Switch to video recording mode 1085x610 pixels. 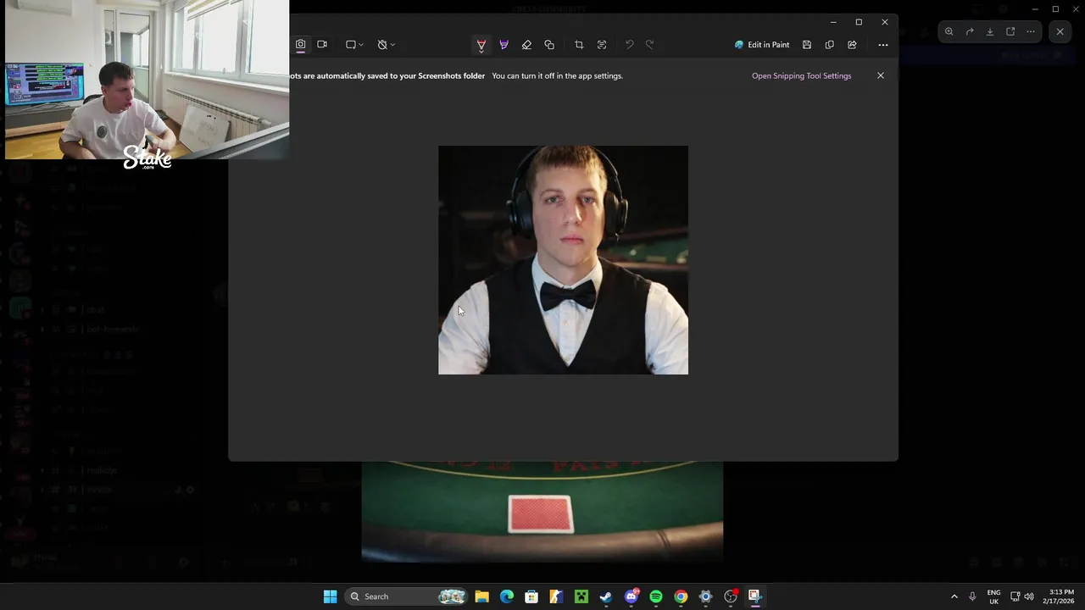322,44
